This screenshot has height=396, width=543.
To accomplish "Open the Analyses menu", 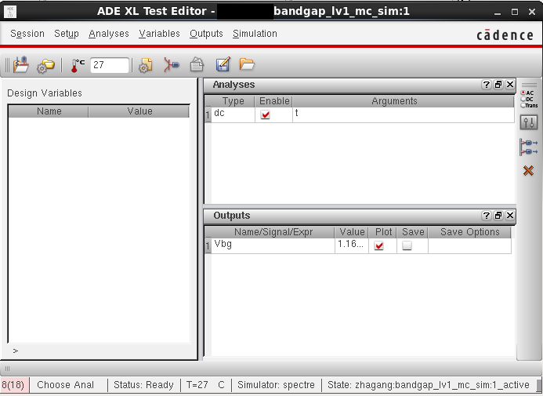I will point(109,34).
